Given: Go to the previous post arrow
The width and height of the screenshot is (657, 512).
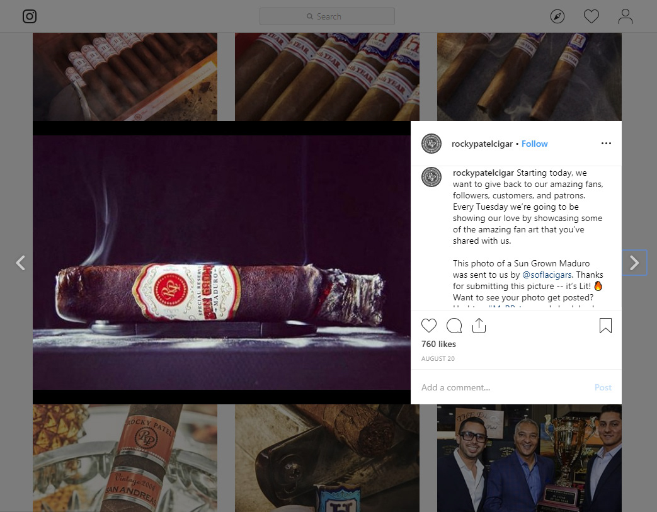Looking at the screenshot, I should [x=21, y=263].
